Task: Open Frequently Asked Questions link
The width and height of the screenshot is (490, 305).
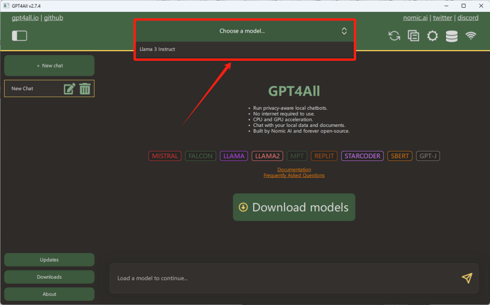Action: click(294, 175)
